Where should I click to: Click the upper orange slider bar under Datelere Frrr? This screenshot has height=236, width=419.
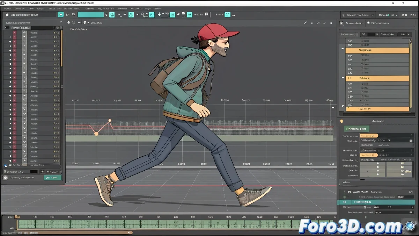pos(369,136)
